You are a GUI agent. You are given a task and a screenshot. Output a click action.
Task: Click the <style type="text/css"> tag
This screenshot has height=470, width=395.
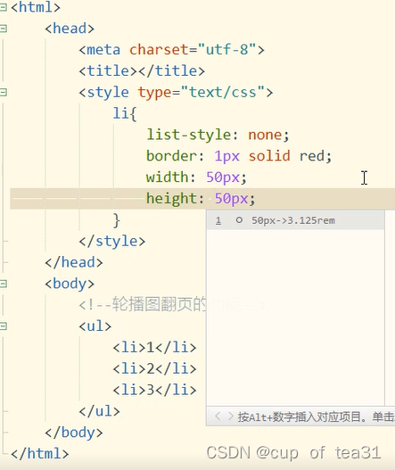pos(176,93)
